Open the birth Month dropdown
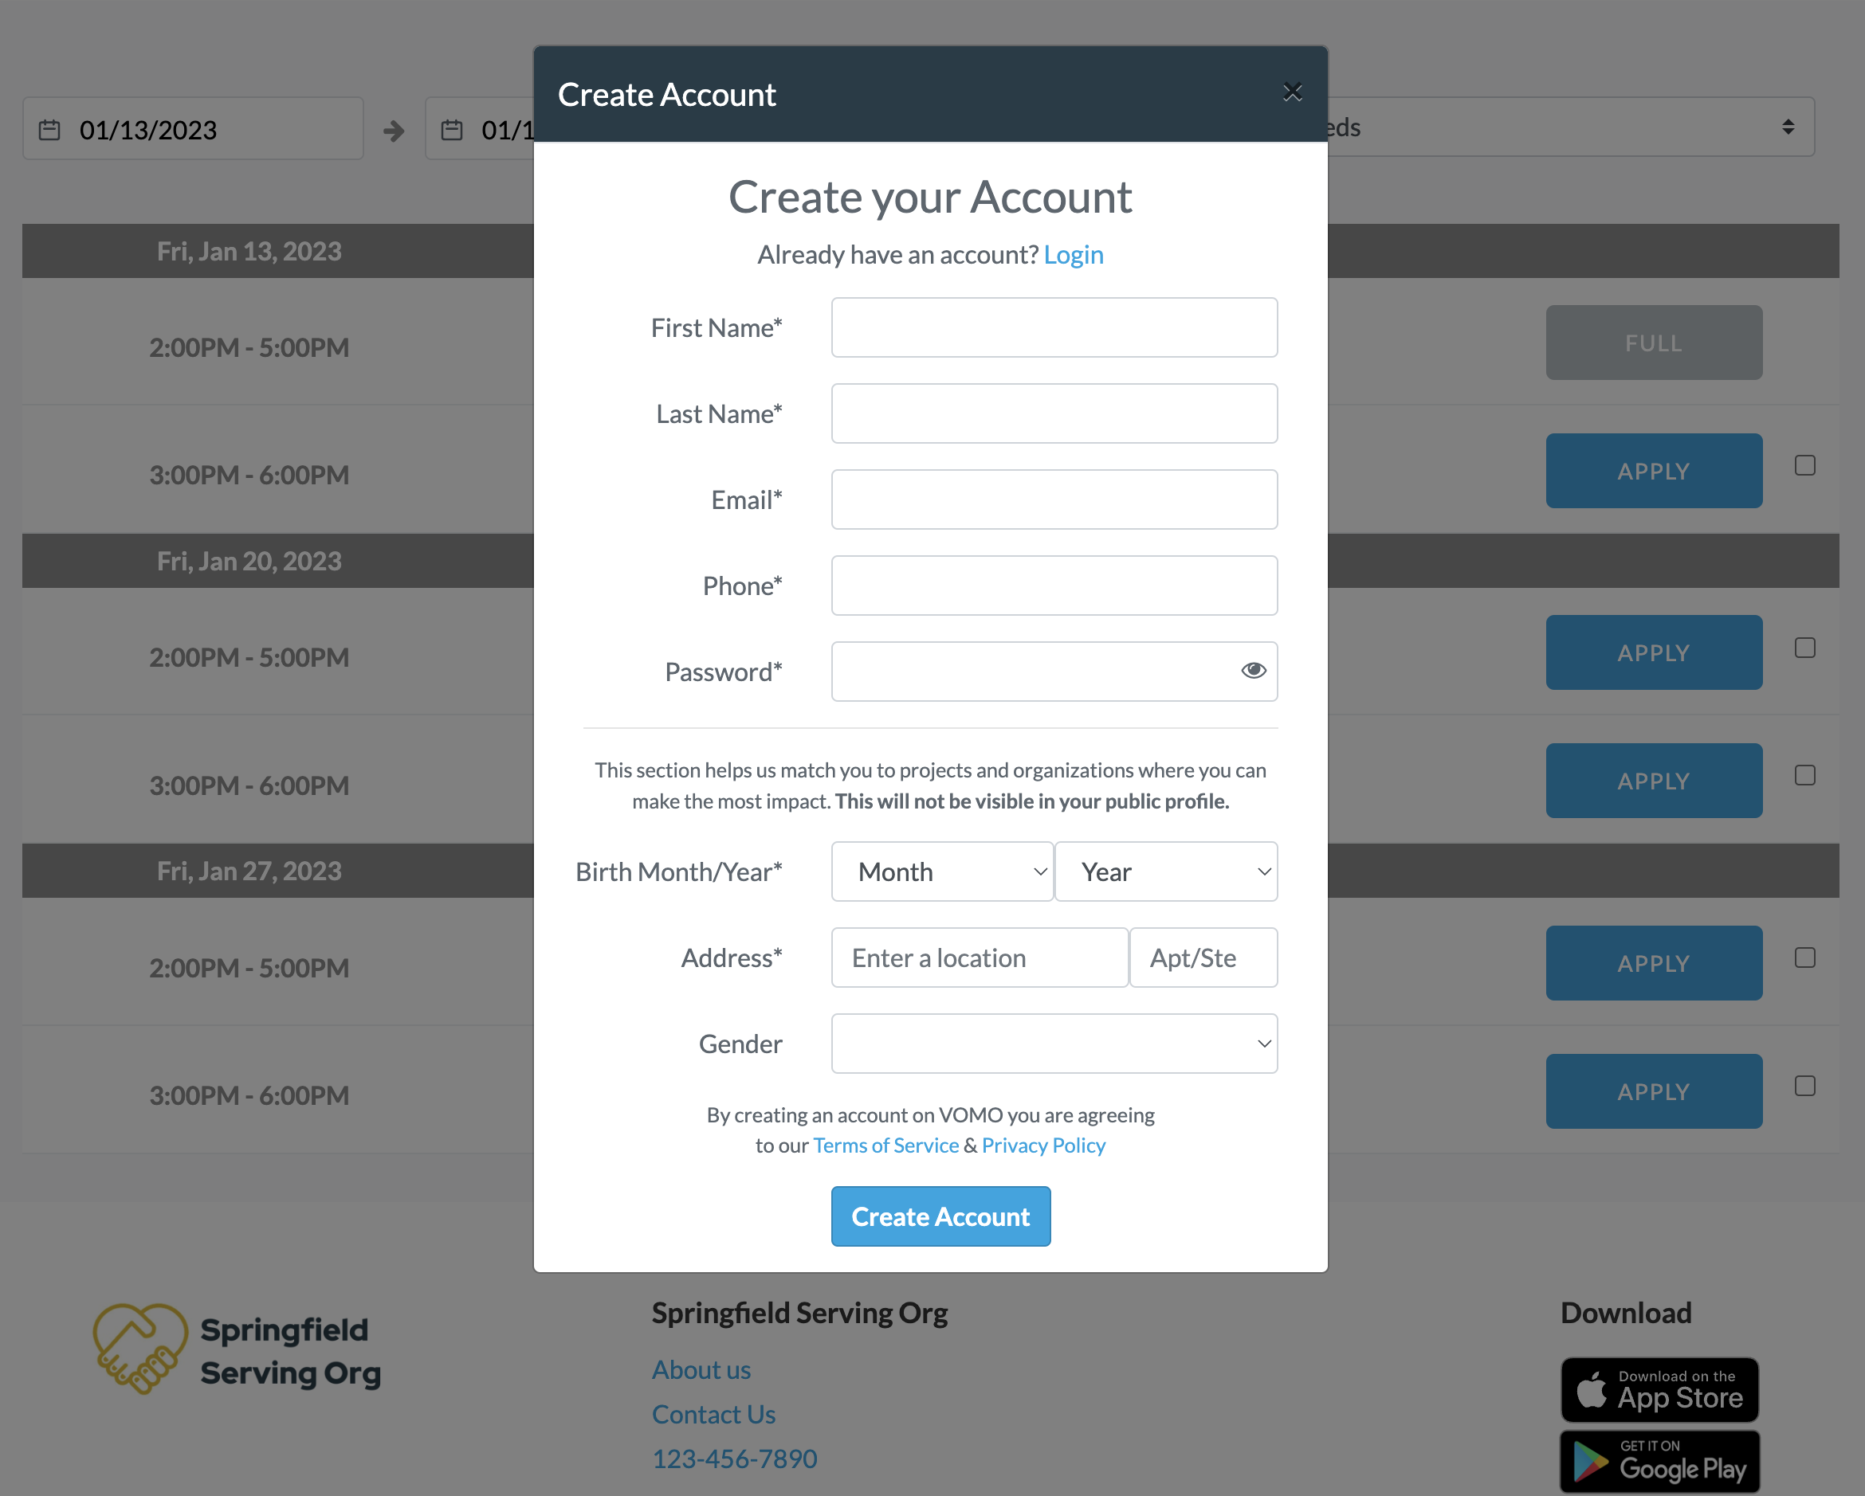Image resolution: width=1865 pixels, height=1496 pixels. coord(942,871)
